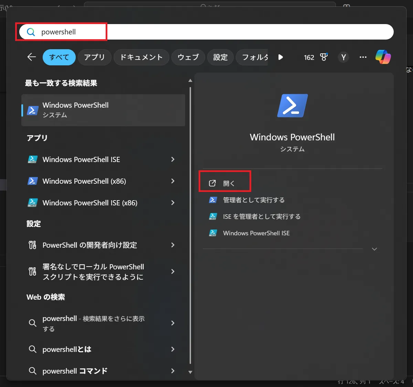Click the search box containing powershell
The width and height of the screenshot is (413, 387).
206,32
